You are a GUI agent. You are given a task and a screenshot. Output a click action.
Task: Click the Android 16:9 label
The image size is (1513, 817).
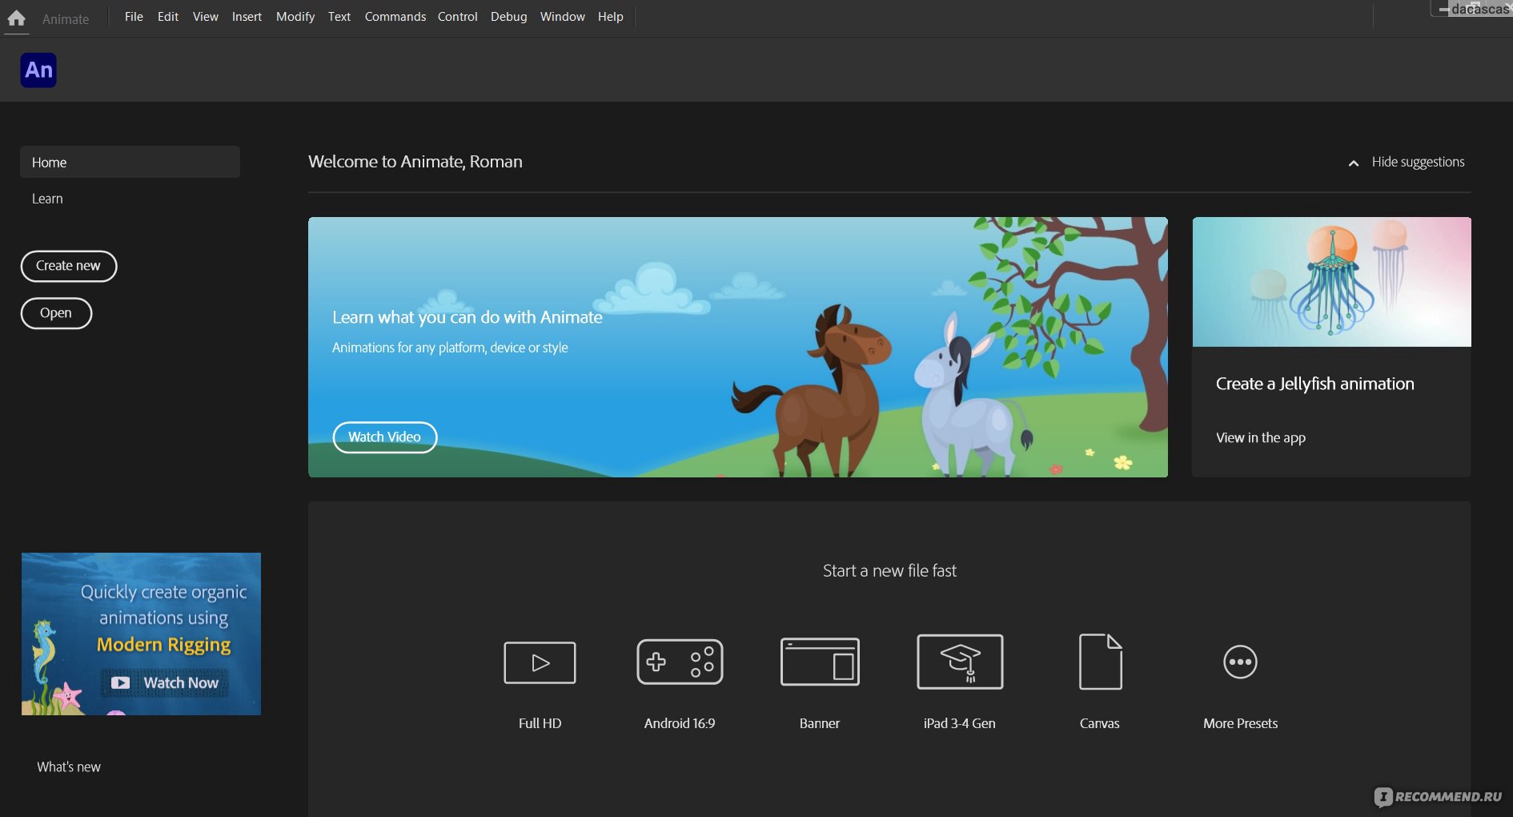[x=680, y=723]
